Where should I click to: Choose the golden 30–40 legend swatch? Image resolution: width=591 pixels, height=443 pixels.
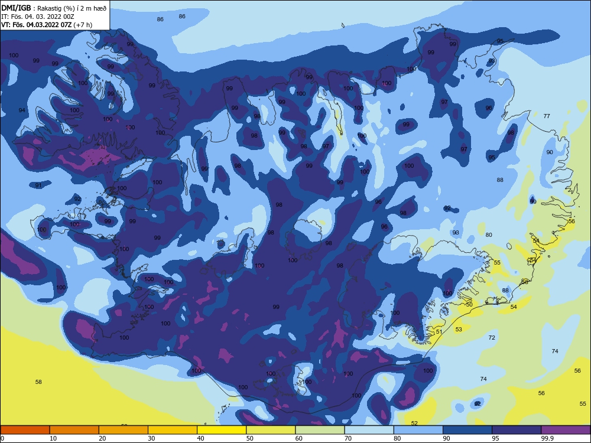[x=173, y=430]
